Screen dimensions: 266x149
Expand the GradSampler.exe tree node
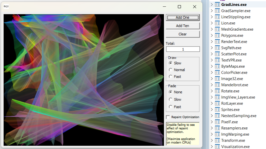coord(212,11)
